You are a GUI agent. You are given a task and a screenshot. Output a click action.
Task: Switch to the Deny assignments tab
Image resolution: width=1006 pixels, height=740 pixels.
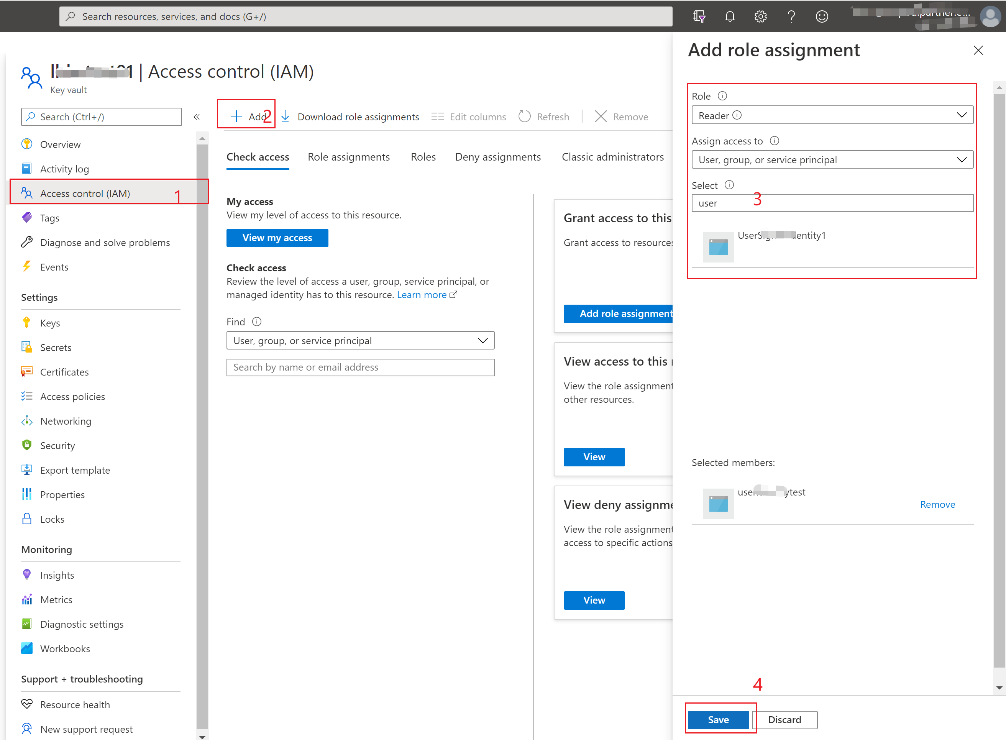[497, 157]
